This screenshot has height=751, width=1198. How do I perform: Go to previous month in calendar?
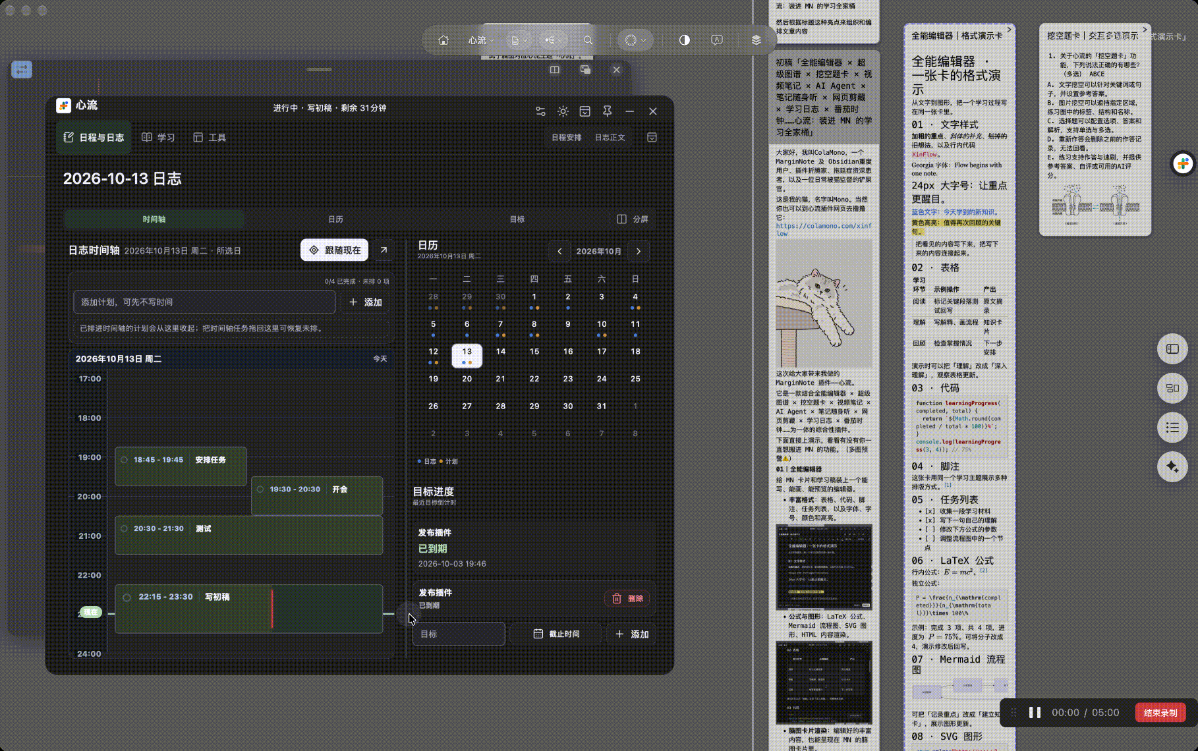559,251
